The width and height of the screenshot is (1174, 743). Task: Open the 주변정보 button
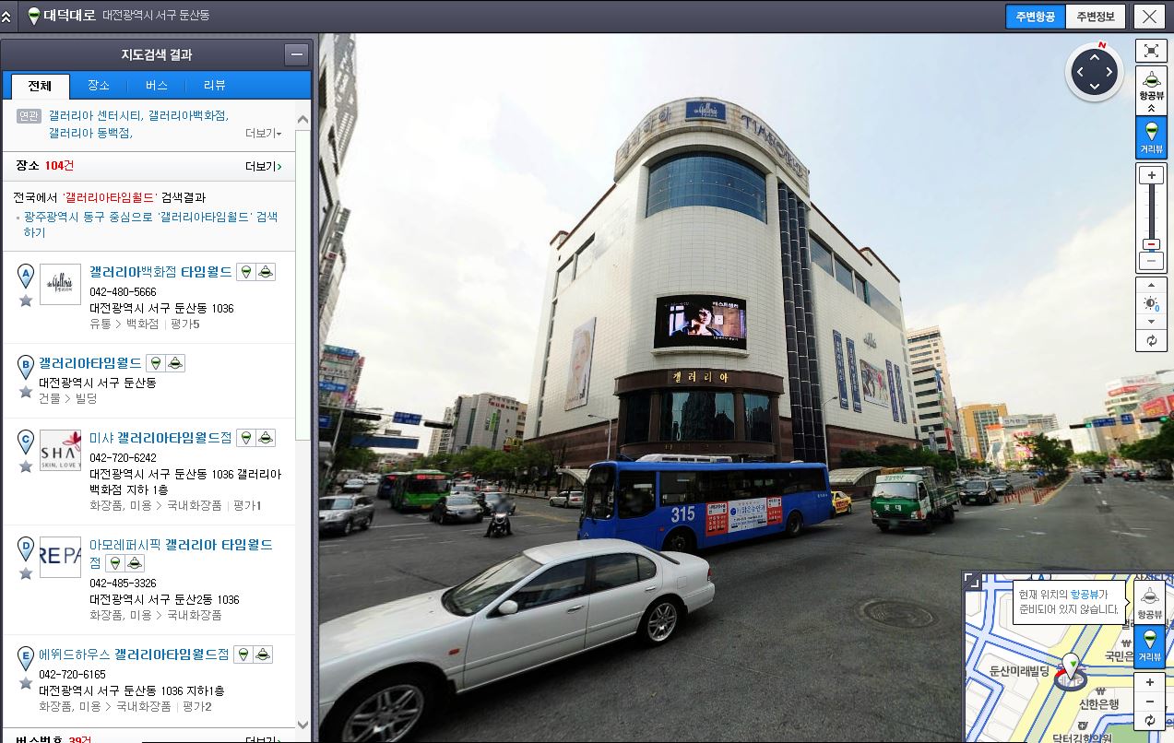(1095, 17)
